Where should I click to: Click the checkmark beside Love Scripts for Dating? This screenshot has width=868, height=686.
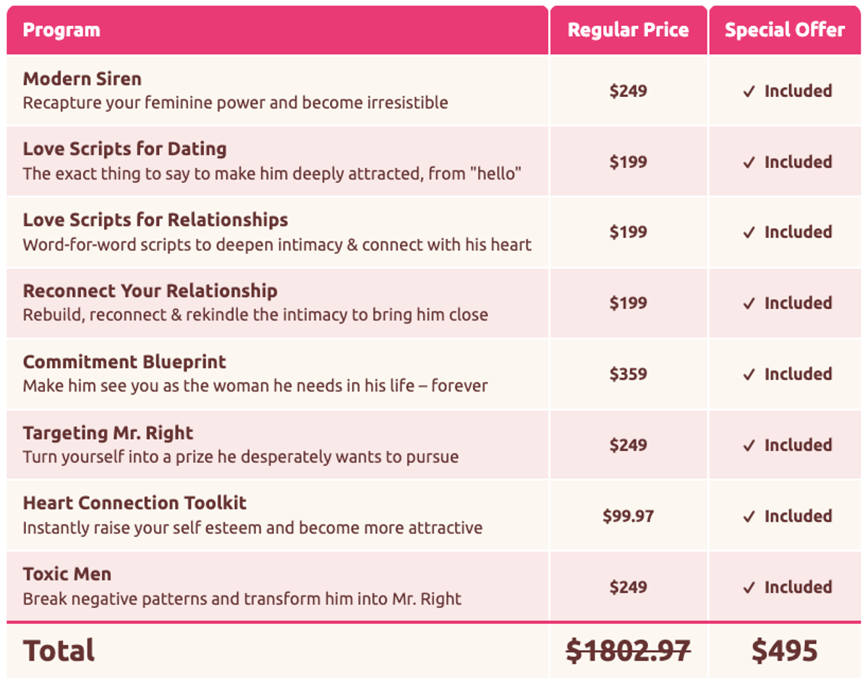749,162
